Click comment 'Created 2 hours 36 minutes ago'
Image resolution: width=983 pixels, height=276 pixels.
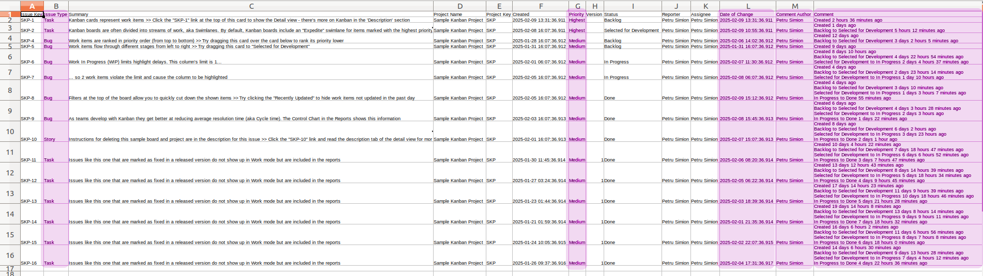(898, 20)
